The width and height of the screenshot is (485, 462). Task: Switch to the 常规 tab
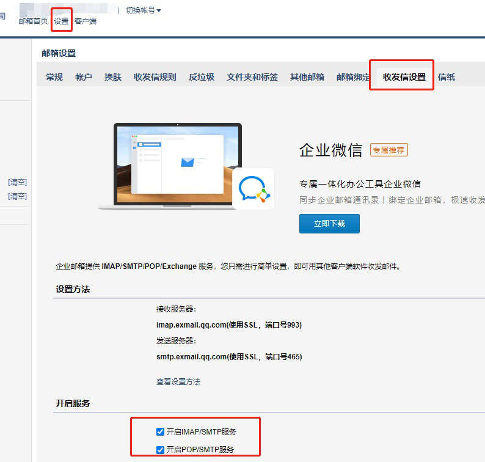coord(54,77)
